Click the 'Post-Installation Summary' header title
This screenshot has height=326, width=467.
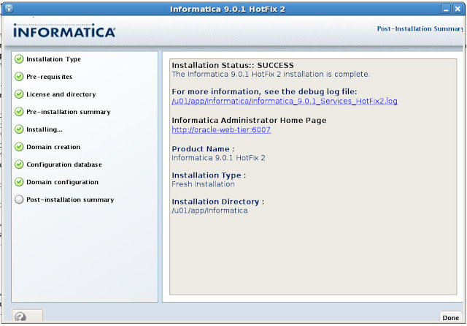coord(420,29)
